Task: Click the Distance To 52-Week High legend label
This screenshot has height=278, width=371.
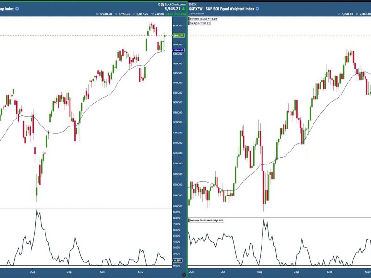Action: tap(206, 221)
